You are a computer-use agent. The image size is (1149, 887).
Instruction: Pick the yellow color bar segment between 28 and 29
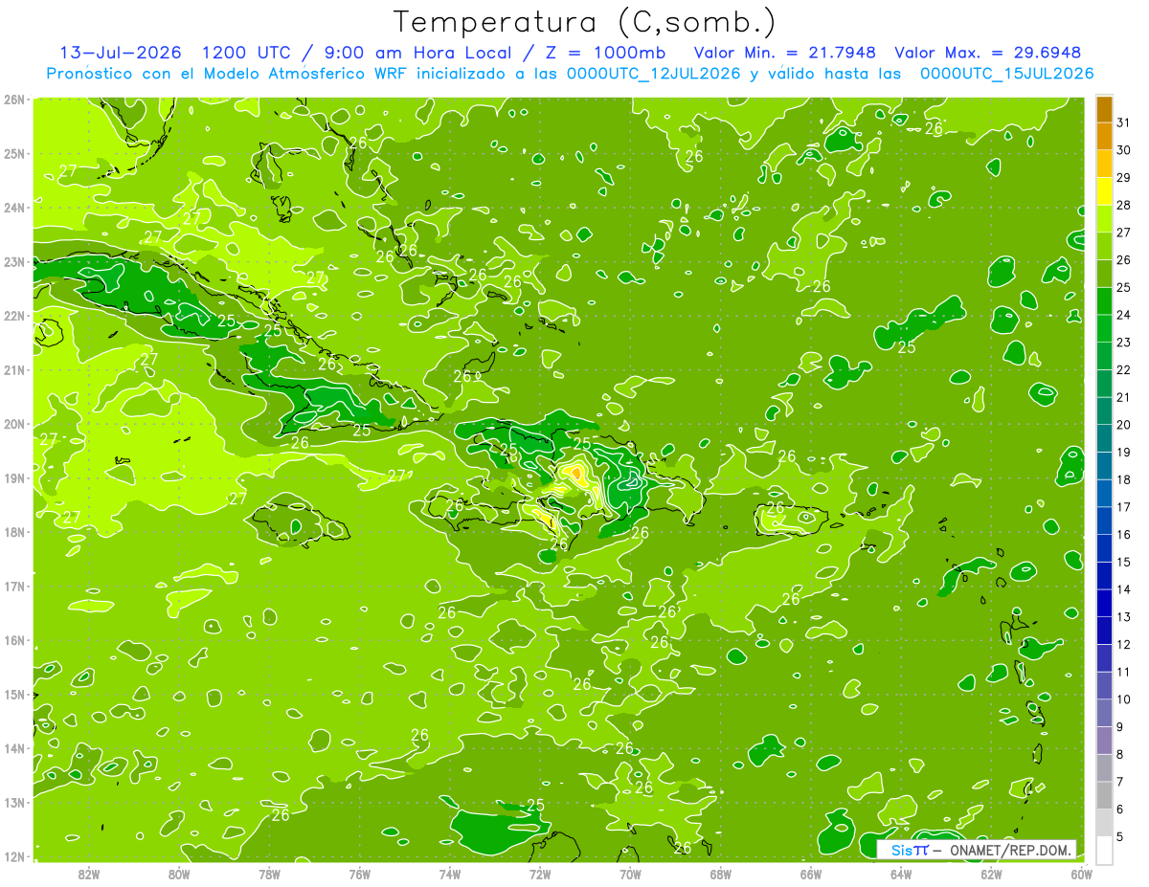1103,191
